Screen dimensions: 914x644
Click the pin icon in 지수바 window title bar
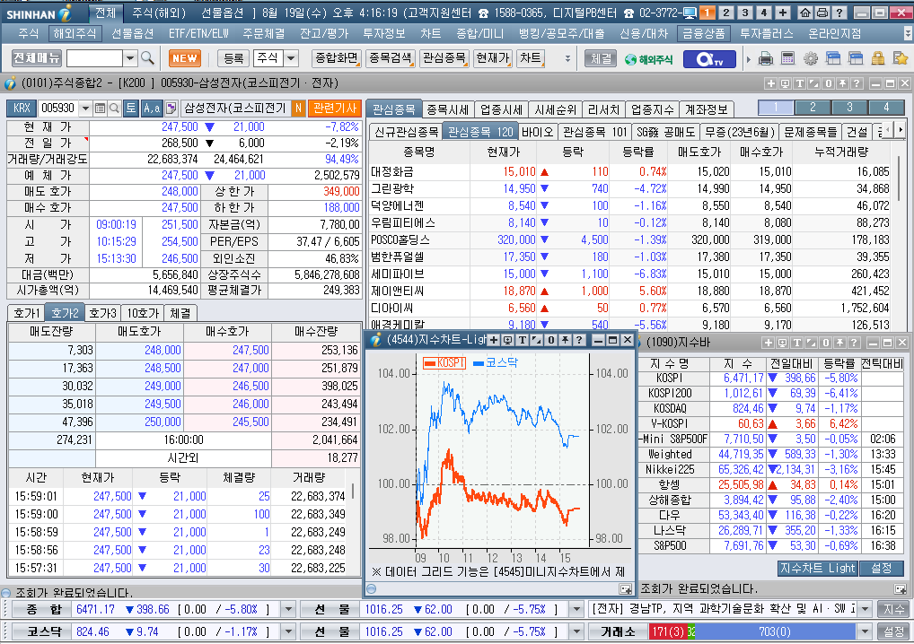tap(839, 343)
